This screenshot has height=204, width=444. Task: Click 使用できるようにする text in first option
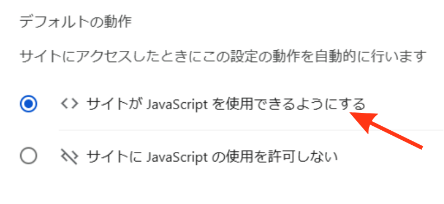point(295,104)
